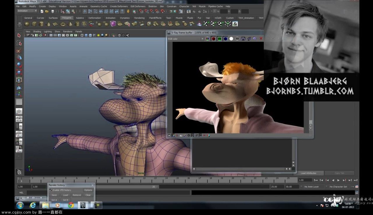Viewport: 373px width, 215px height.
Task: Open the File menu
Action: click(x=18, y=6)
